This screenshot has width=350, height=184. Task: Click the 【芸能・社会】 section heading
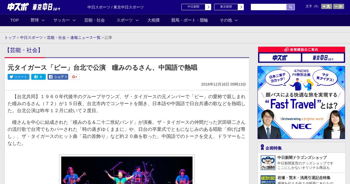point(24,50)
